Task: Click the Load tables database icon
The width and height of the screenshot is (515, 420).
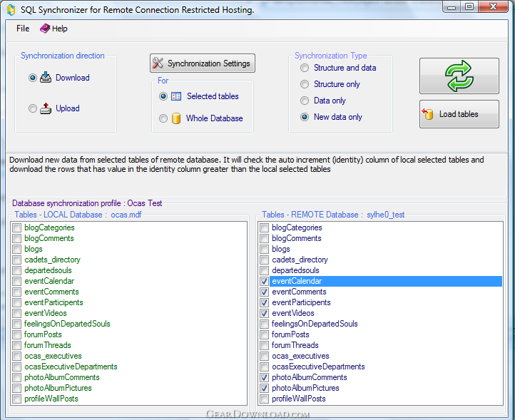Action: click(x=428, y=114)
